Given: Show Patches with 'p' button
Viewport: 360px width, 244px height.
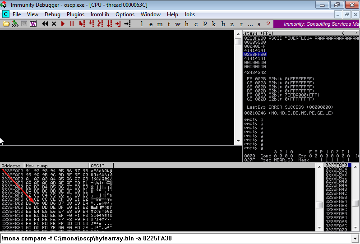Looking at the screenshot, I should pyautogui.click(x=205, y=24).
